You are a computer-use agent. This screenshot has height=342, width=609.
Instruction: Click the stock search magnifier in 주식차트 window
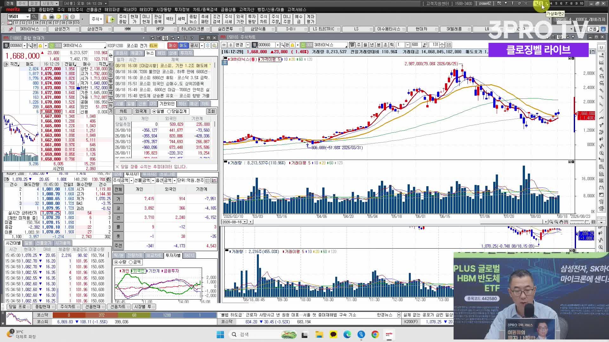pyautogui.click(x=282, y=45)
